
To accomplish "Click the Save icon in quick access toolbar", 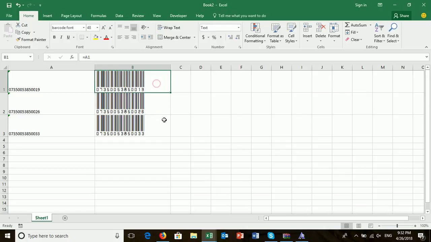I will click(9, 5).
